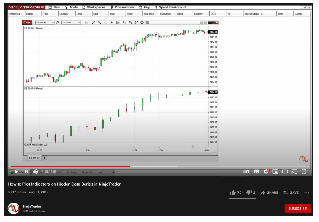Open the Connections menu
Image resolution: width=319 pixels, height=222 pixels.
pos(122,8)
